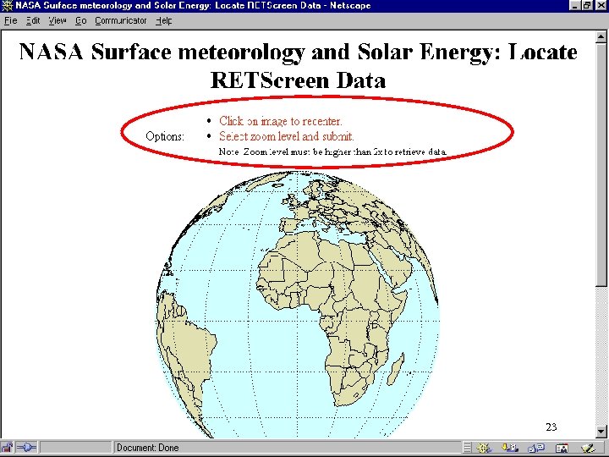Open the Communicator menu

click(121, 20)
